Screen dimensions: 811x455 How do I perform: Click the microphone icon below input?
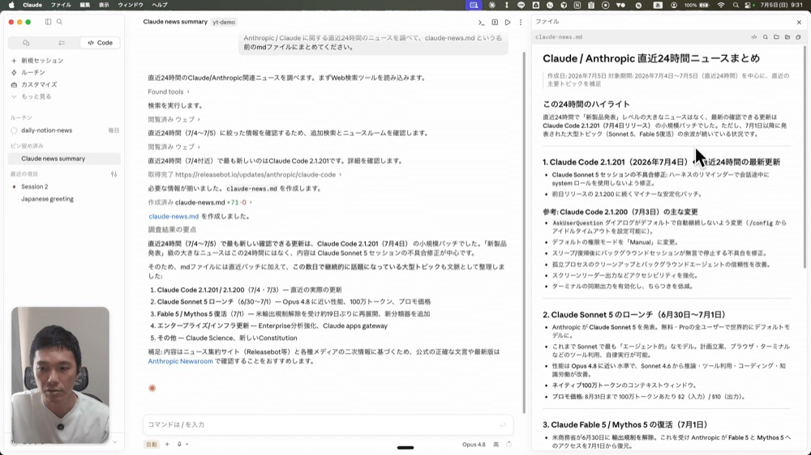coord(179,444)
